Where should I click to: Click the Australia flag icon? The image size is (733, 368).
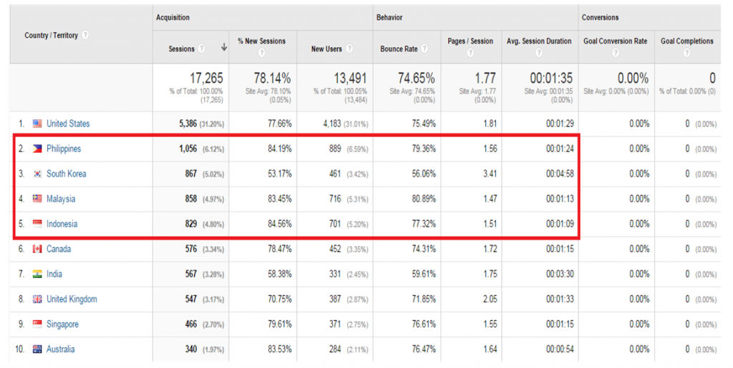(x=37, y=349)
